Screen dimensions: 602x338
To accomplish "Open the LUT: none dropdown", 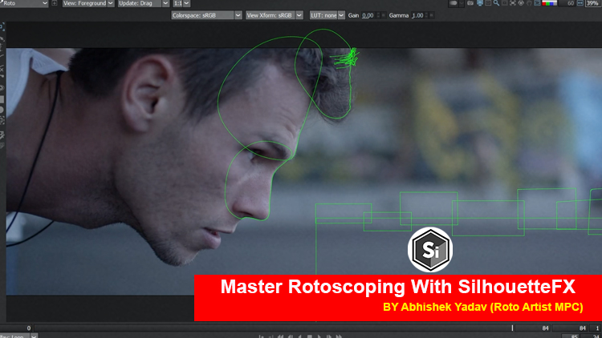I will point(327,15).
